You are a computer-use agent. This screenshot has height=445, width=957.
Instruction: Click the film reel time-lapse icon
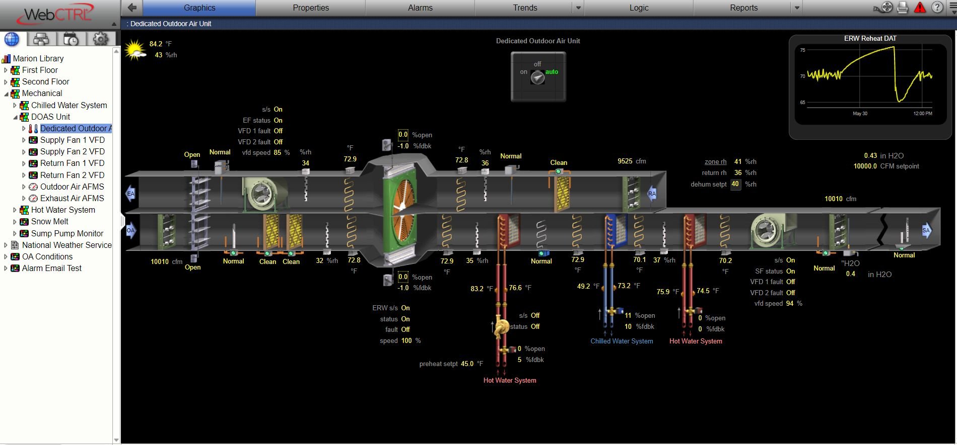(882, 8)
